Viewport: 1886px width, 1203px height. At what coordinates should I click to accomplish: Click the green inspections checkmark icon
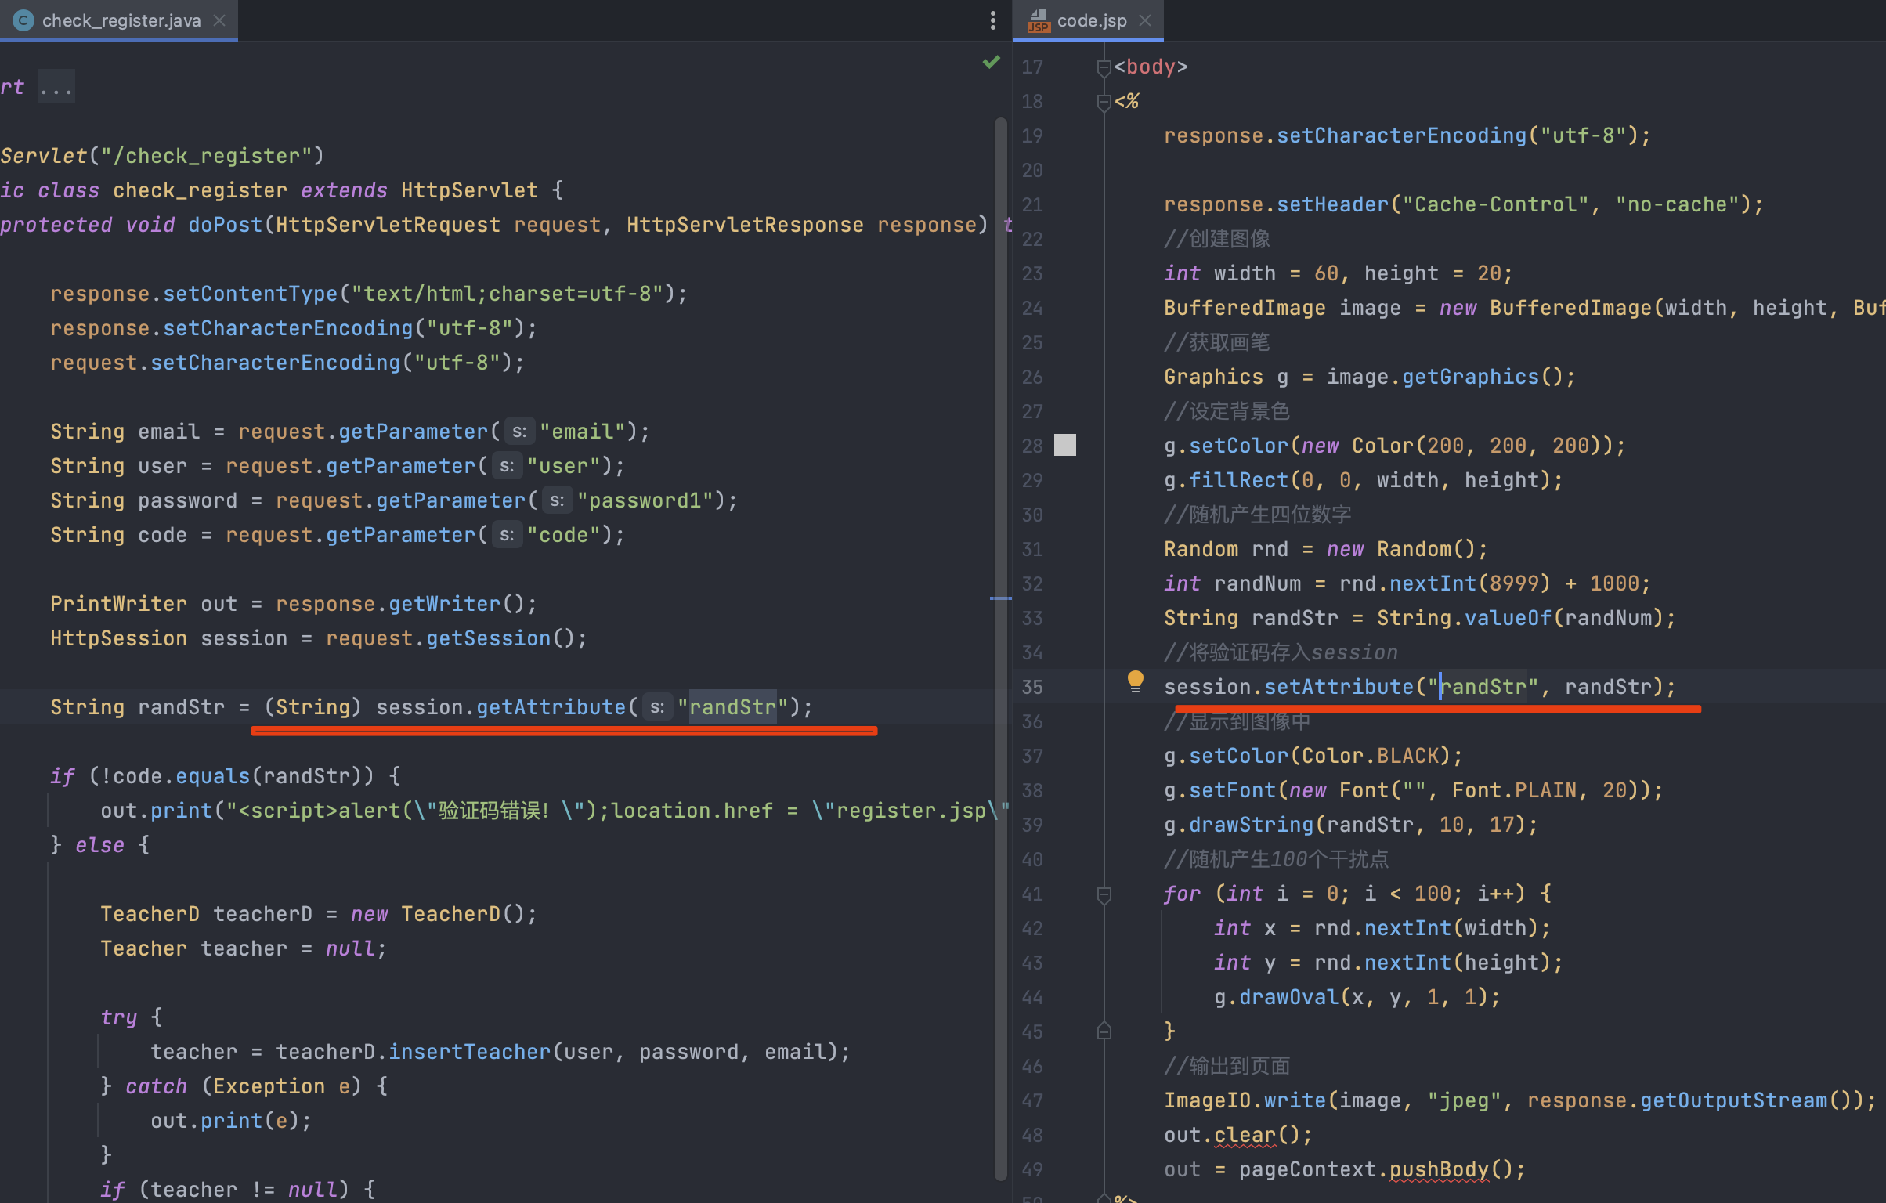991,63
